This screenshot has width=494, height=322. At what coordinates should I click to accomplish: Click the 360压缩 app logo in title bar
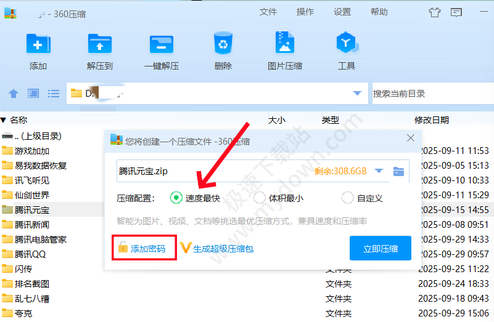tap(10, 13)
